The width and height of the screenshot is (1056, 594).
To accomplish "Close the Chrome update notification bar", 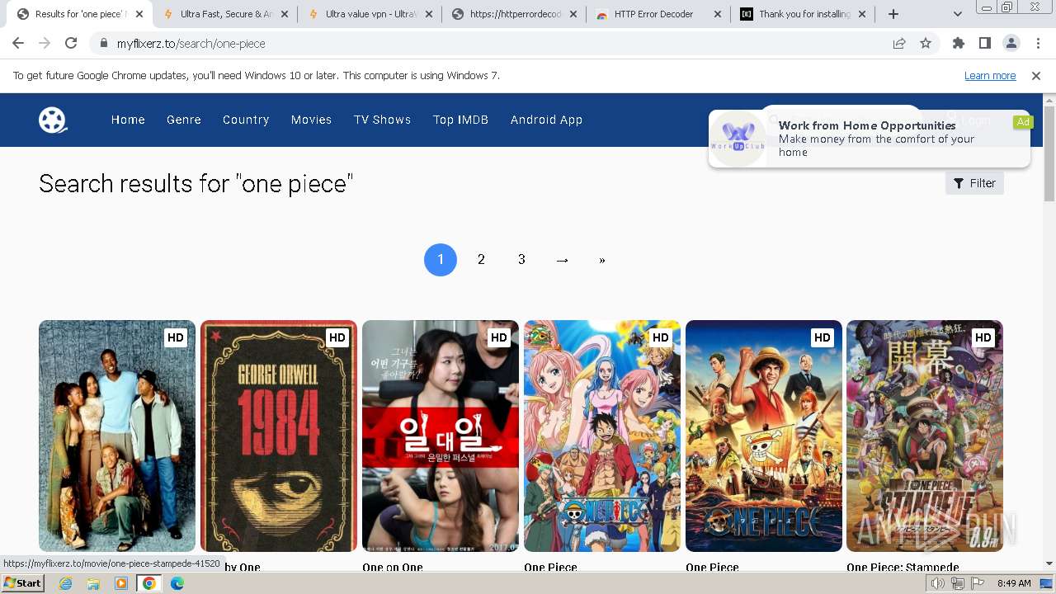I will pyautogui.click(x=1036, y=76).
